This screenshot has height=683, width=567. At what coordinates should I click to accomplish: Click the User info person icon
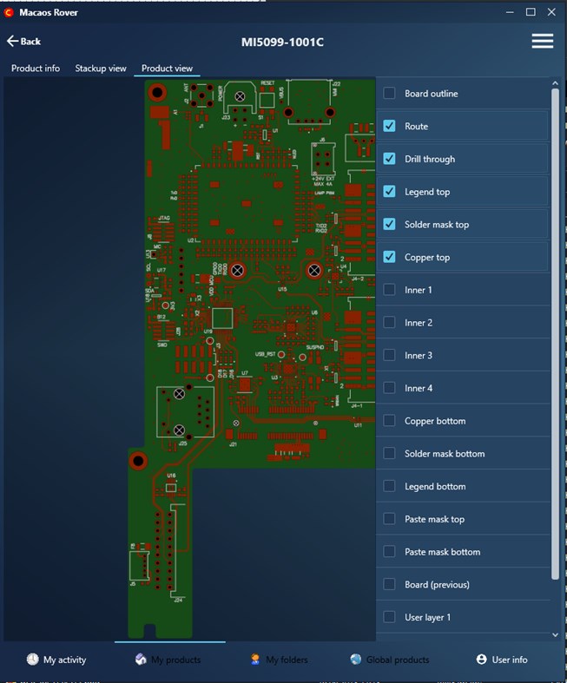[x=481, y=659]
